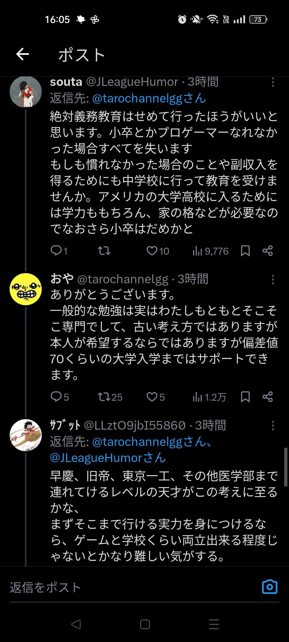Image resolution: width=289 pixels, height=642 pixels.
Task: Bookmark souta's post
Action: [245, 251]
